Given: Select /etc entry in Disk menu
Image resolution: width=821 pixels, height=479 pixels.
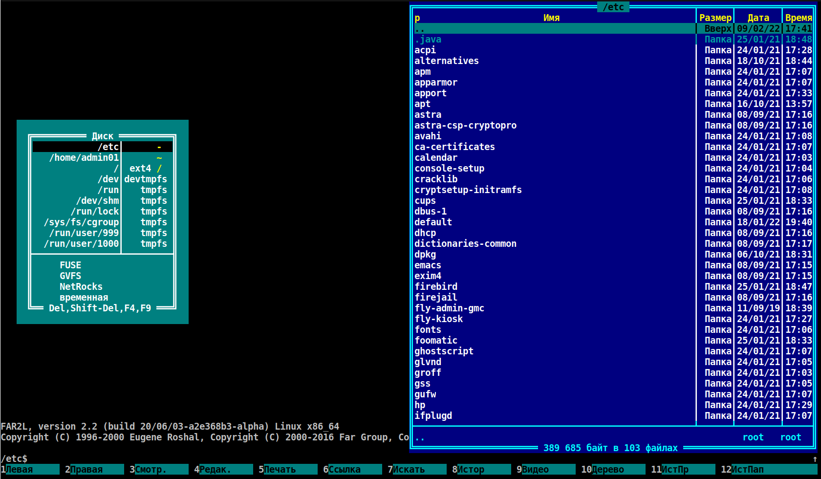Looking at the screenshot, I should pyautogui.click(x=103, y=147).
